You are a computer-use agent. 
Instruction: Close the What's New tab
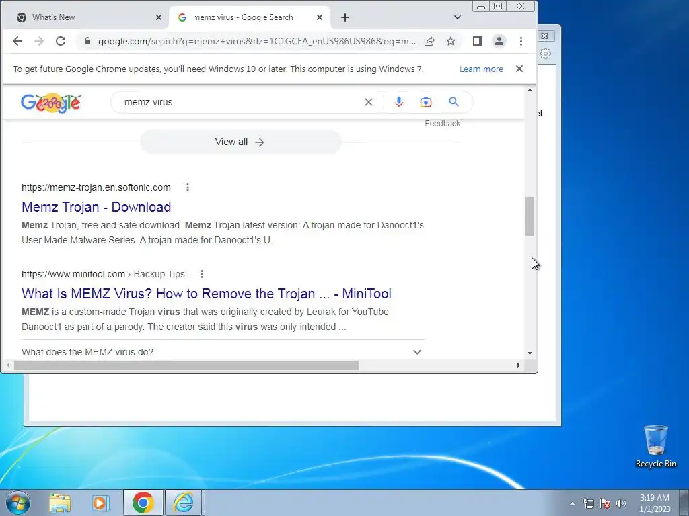(x=159, y=17)
